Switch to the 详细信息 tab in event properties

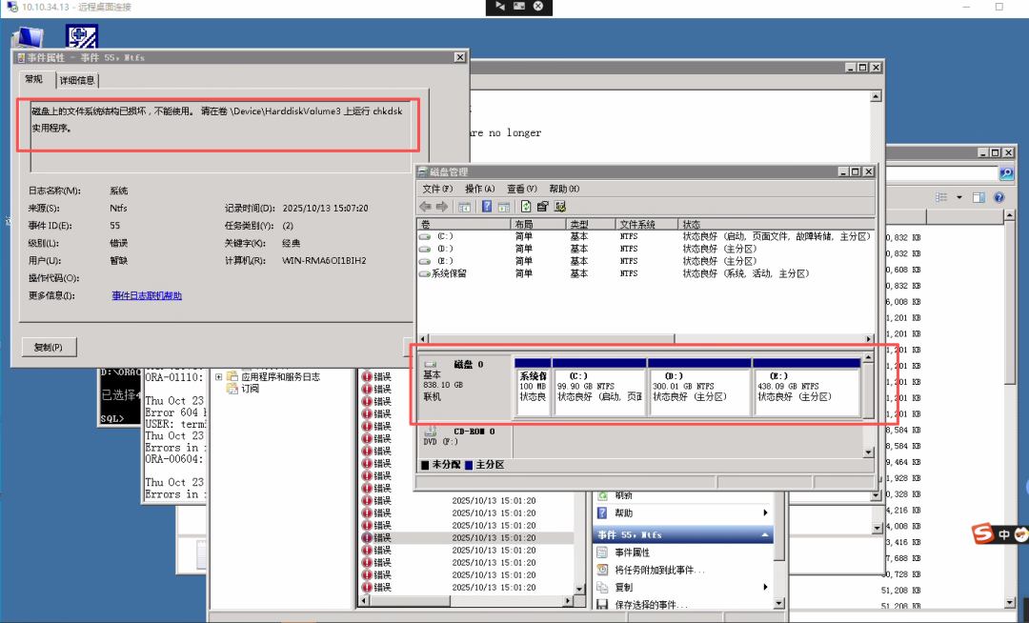click(77, 80)
